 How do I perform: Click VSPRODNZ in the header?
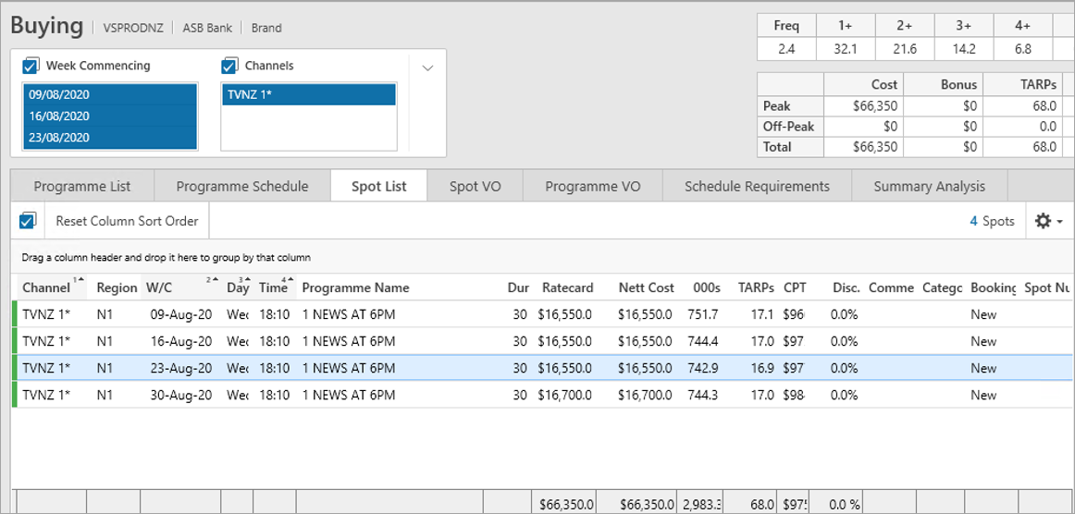[x=133, y=28]
